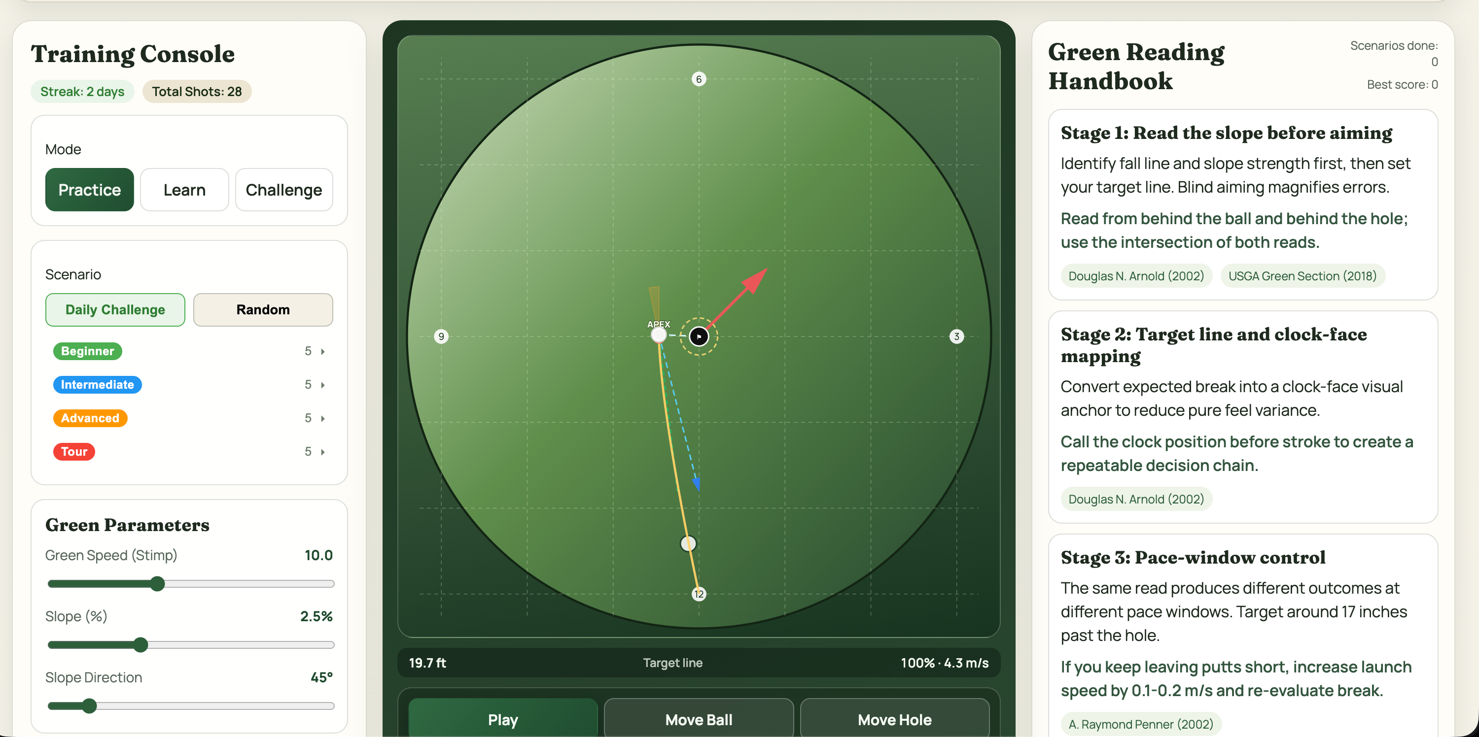Open the Challenge mode tab
The image size is (1479, 737).
tap(283, 190)
